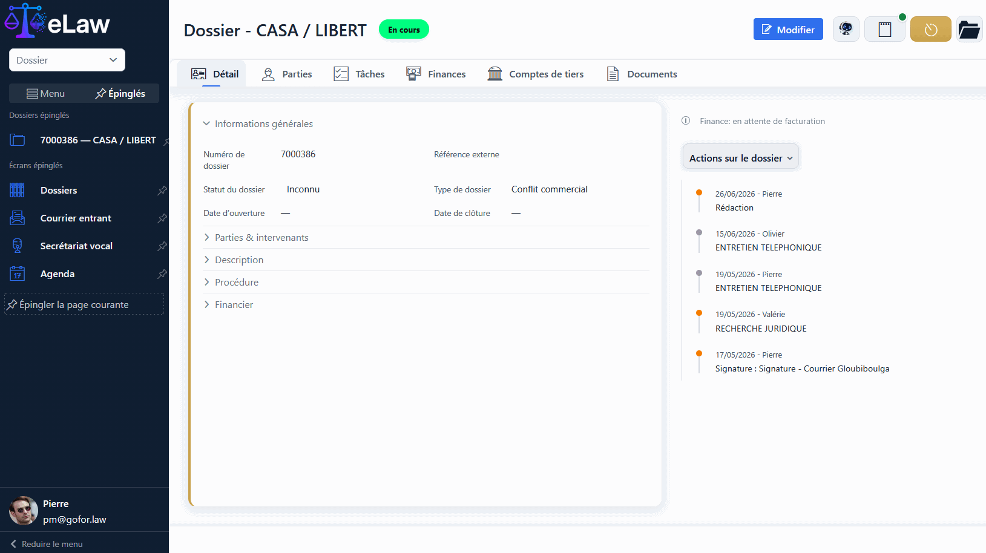This screenshot has height=553, width=986.
Task: Unpin the Dossiers screen pin icon
Action: click(162, 190)
